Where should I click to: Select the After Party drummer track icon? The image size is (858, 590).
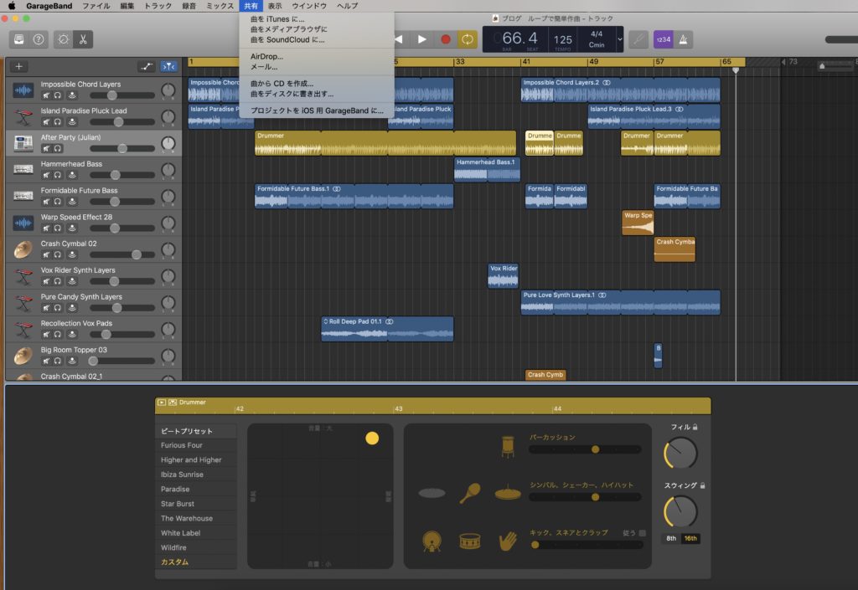(x=23, y=143)
